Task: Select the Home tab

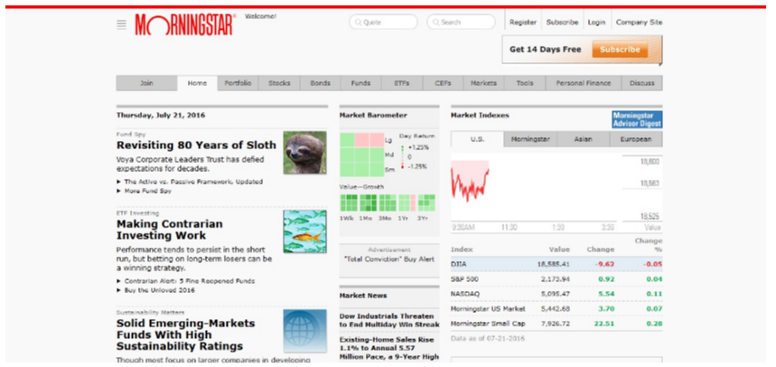Action: click(197, 83)
